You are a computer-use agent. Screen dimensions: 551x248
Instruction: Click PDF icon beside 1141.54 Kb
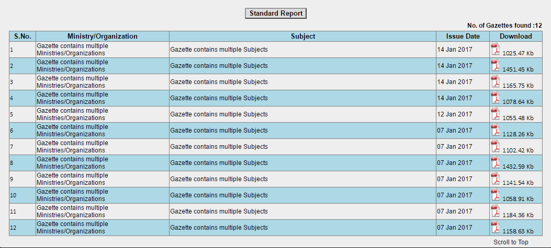[495, 178]
